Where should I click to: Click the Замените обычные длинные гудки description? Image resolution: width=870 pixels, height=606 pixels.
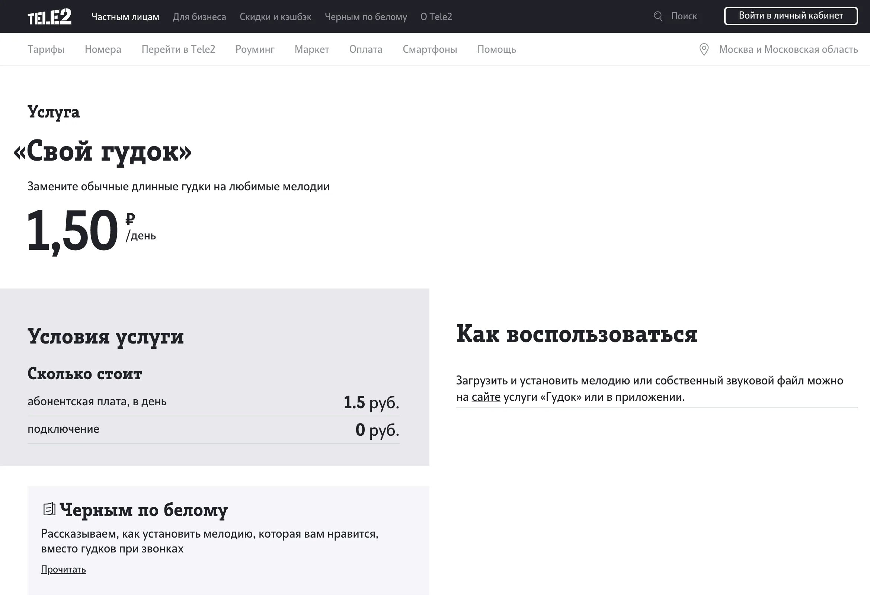click(179, 186)
